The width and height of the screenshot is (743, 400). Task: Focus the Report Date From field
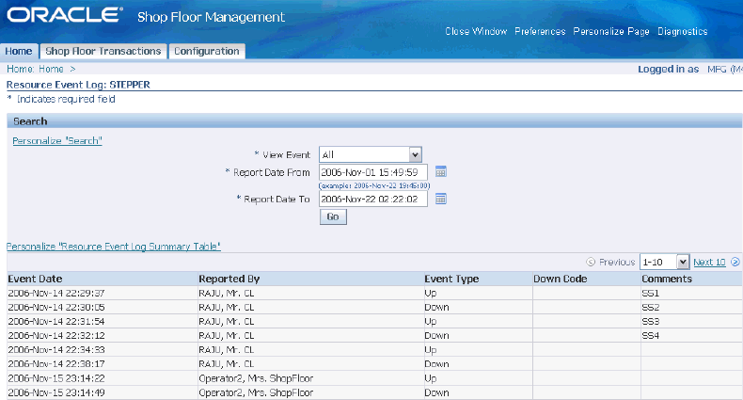[x=373, y=172]
